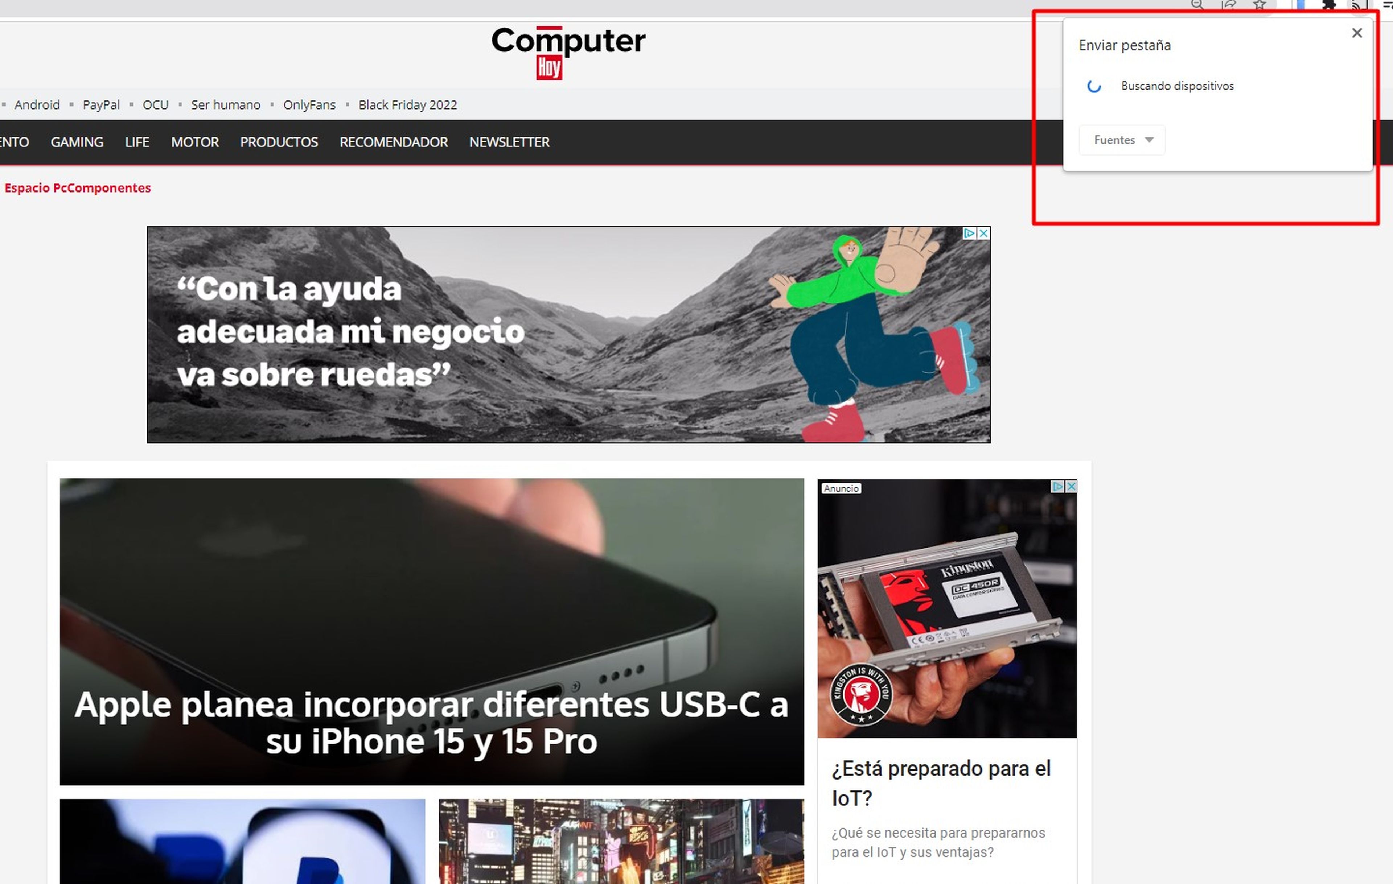Open the Apple USB-C iPhone 15 article

(x=432, y=631)
